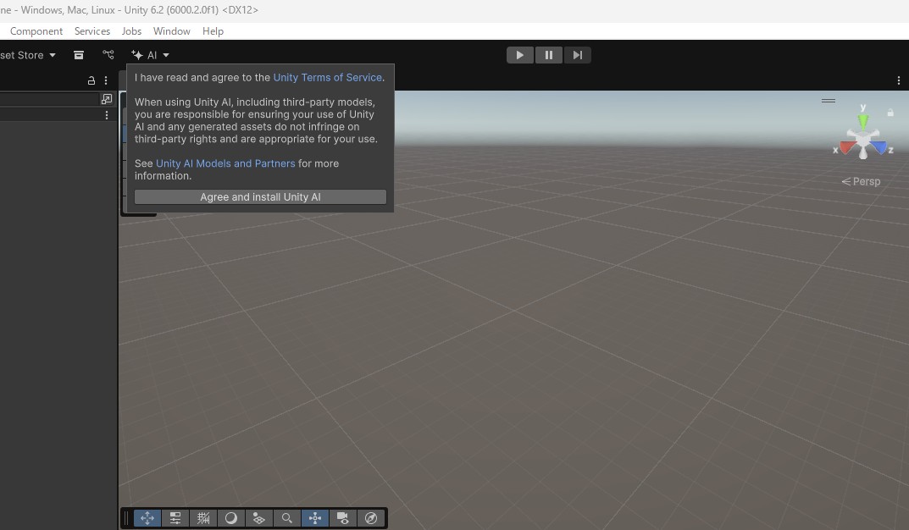The width and height of the screenshot is (909, 530).
Task: Toggle the move tools overlay button
Action: tap(147, 518)
